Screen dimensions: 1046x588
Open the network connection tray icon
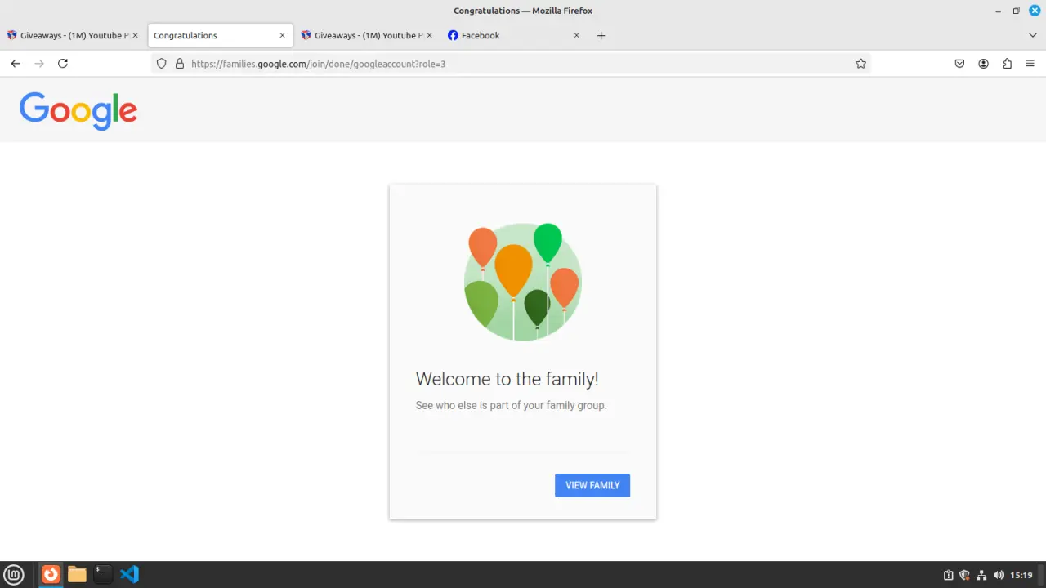coord(981,576)
